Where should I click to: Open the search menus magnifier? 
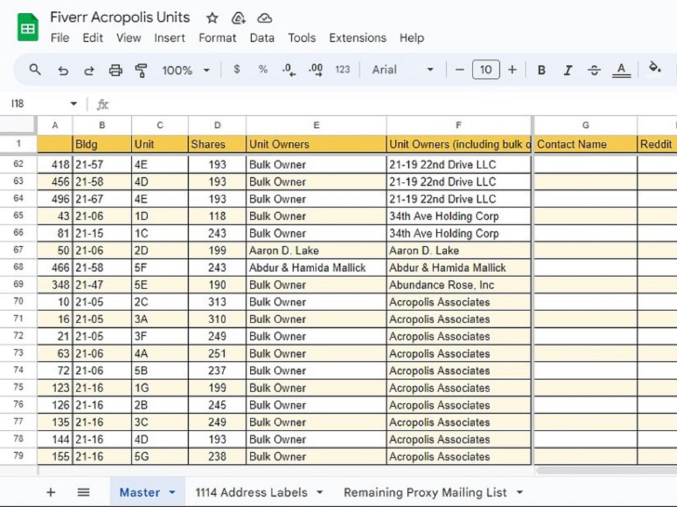pyautogui.click(x=35, y=70)
